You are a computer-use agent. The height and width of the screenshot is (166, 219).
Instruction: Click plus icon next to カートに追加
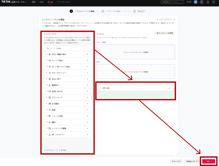(88, 60)
